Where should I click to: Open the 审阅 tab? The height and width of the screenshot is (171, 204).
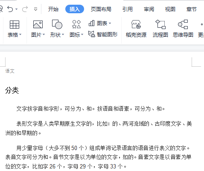pyautogui.click(x=149, y=9)
